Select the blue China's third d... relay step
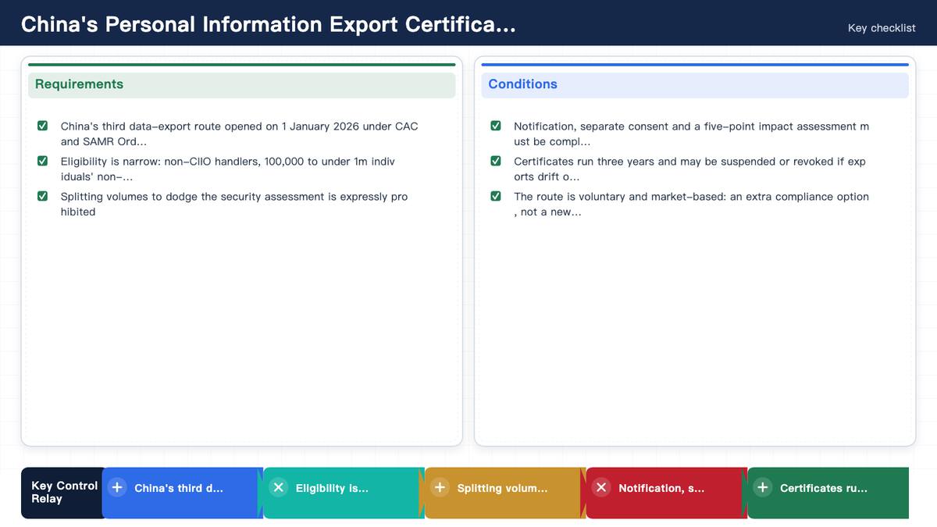Screen dimensions: 937x527 click(182, 493)
